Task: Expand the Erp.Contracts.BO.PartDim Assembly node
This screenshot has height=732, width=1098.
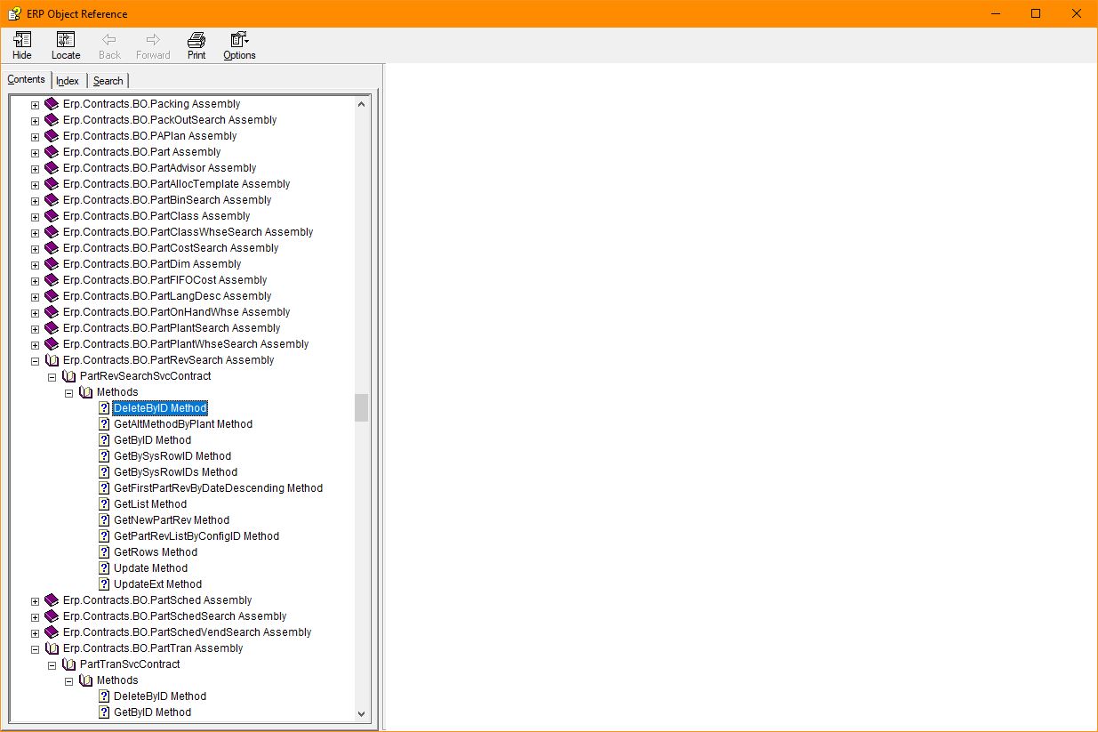Action: [36, 265]
